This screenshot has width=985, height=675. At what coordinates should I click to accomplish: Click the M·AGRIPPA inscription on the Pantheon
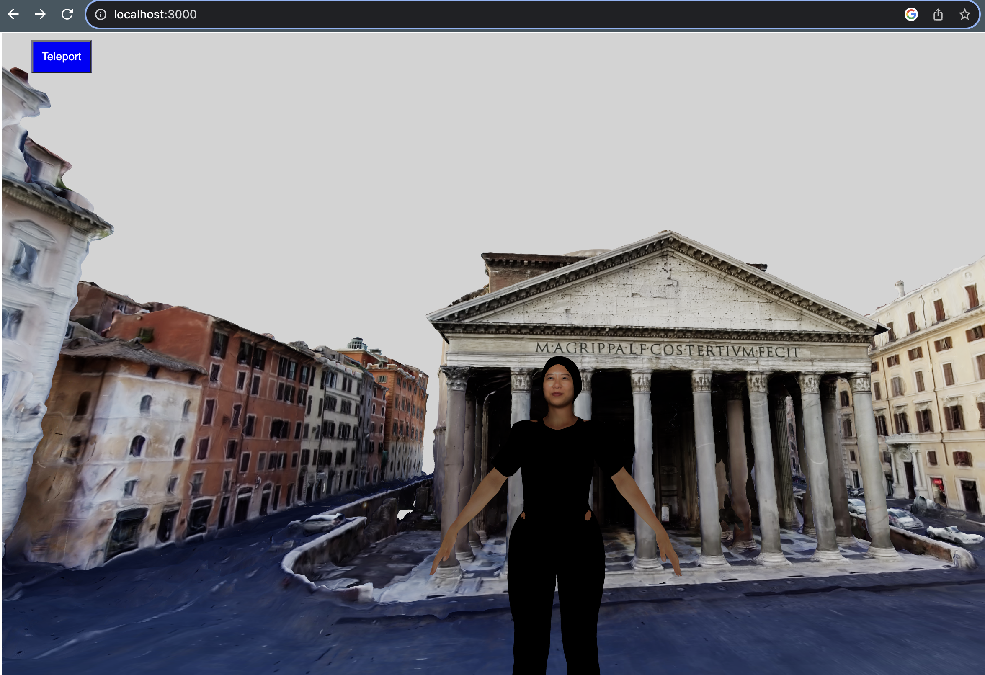667,350
